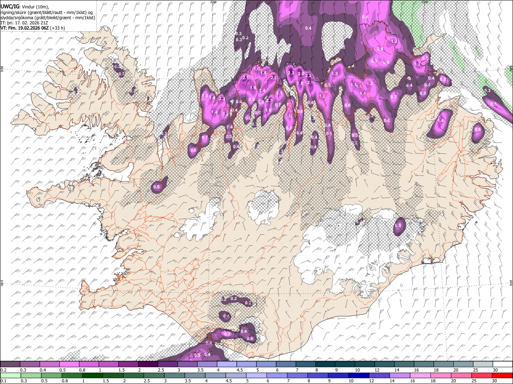This screenshot has height=384, width=513.
Task: Click the dark purple snow legend swatch starting at 0.2
Action: click(10, 364)
